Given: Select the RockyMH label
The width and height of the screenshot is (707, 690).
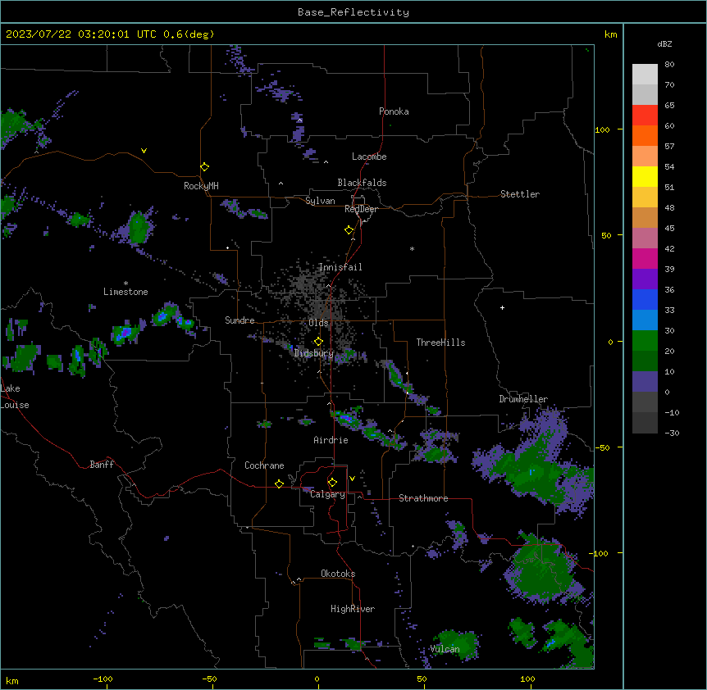Looking at the screenshot, I should [201, 186].
